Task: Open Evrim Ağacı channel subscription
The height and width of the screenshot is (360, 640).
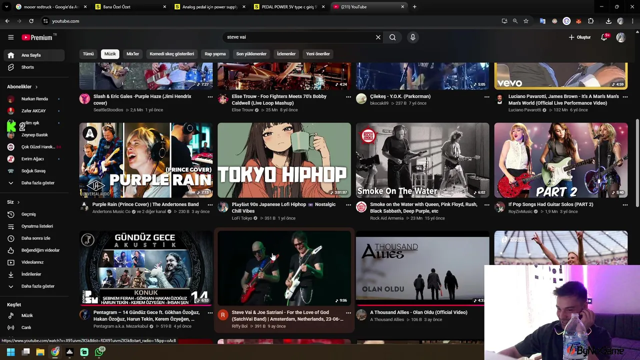Action: tap(33, 159)
